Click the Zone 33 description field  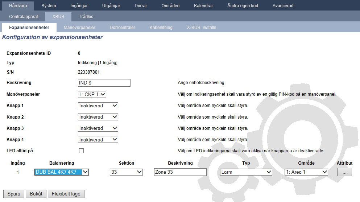pos(180,172)
